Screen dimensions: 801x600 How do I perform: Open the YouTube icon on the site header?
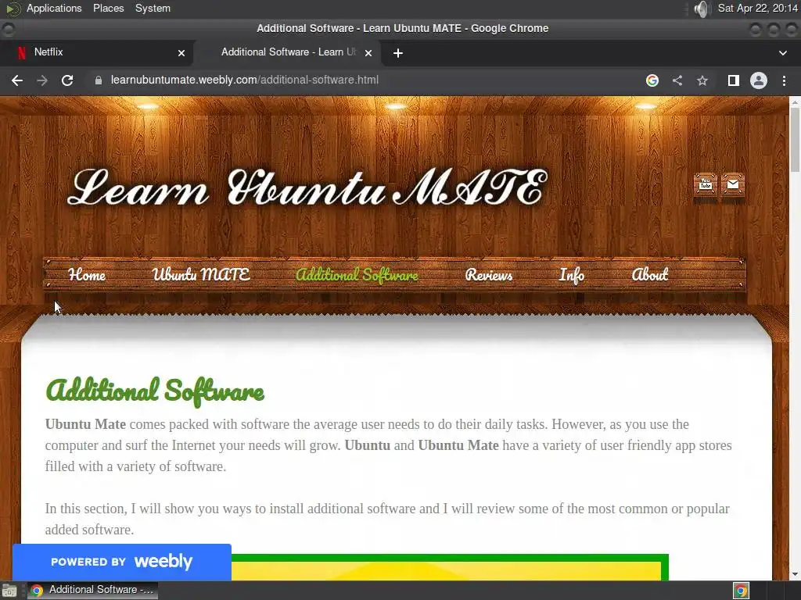click(705, 184)
